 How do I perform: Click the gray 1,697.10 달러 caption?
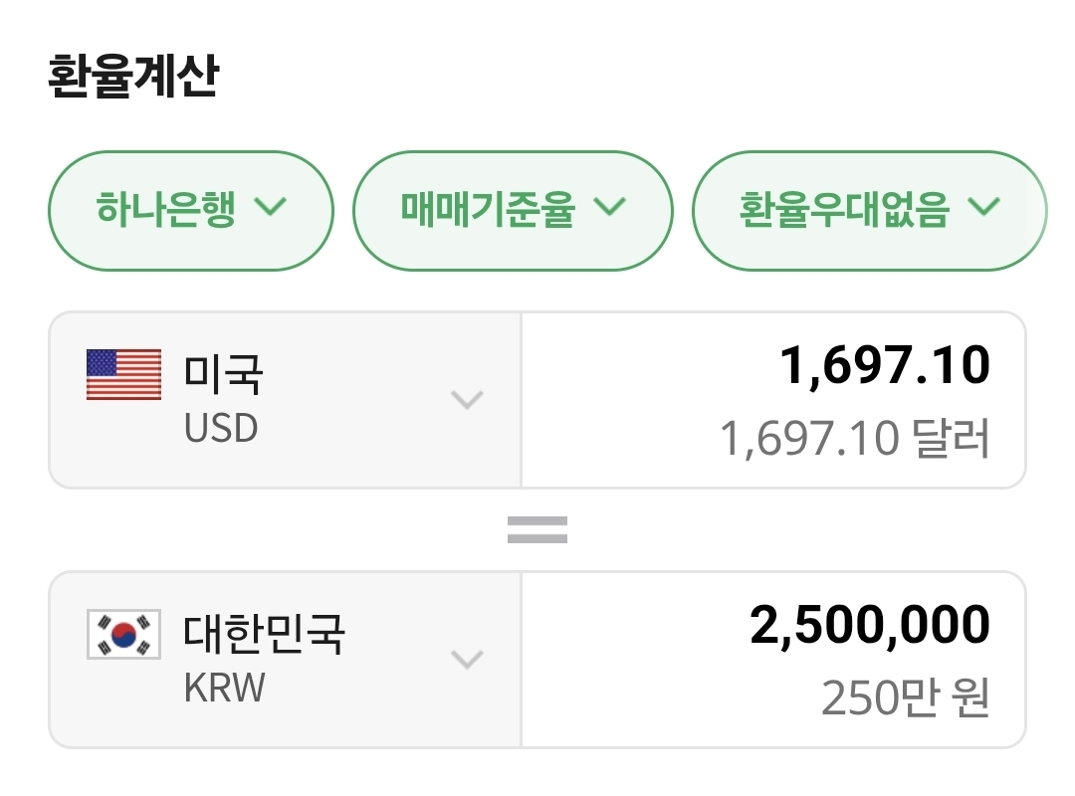click(x=855, y=439)
